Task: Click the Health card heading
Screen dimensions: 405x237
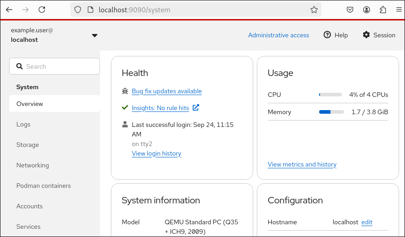Action: coord(135,73)
